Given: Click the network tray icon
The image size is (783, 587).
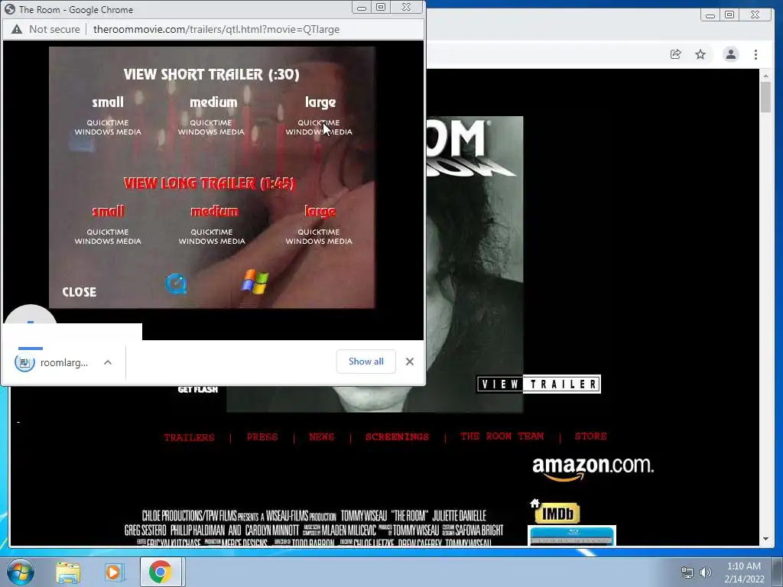Looking at the screenshot, I should pos(687,572).
